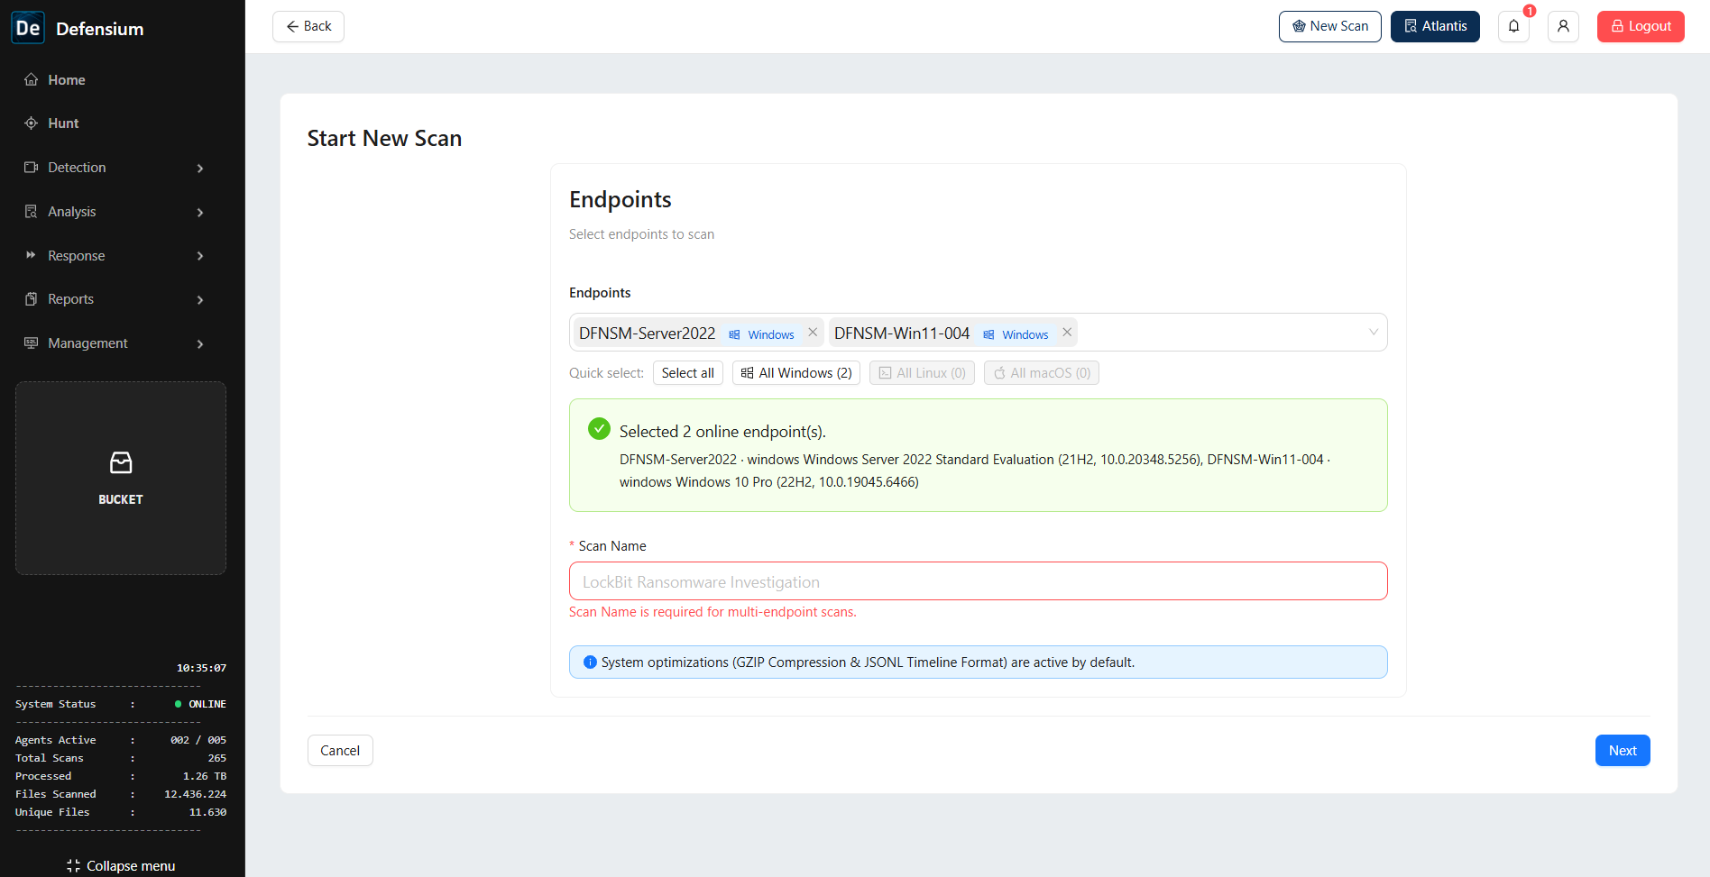Image resolution: width=1710 pixels, height=877 pixels.
Task: Remove DFNSM-Server2022 from selected endpoints
Action: 813,333
